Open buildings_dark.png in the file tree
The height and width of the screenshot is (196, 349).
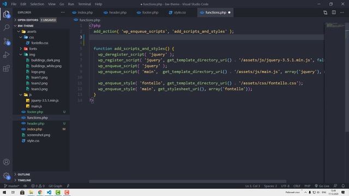45,60
